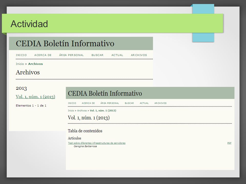Image resolution: width=246 pixels, height=184 pixels.
Task: Click the Archivos page CEDIA Boletín Informativo header
Action: click(65, 43)
